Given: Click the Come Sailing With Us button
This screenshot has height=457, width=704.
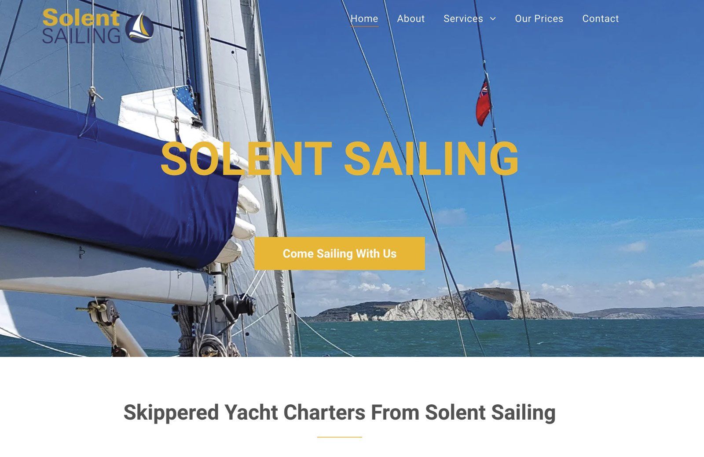Looking at the screenshot, I should pyautogui.click(x=340, y=254).
